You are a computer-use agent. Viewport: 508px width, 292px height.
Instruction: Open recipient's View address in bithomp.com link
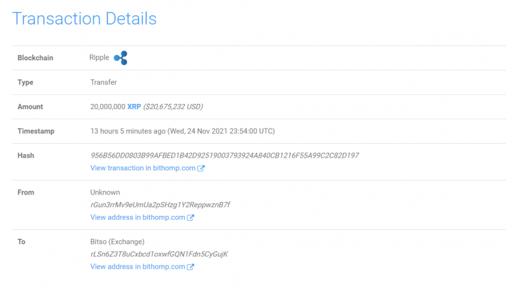[138, 267]
